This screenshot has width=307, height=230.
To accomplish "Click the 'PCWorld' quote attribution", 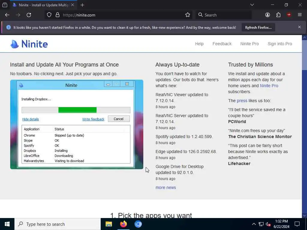I will [x=237, y=122].
